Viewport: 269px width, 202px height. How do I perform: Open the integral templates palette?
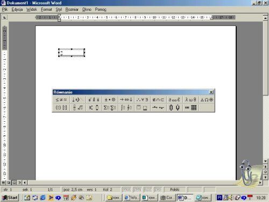pyautogui.click(x=126, y=108)
